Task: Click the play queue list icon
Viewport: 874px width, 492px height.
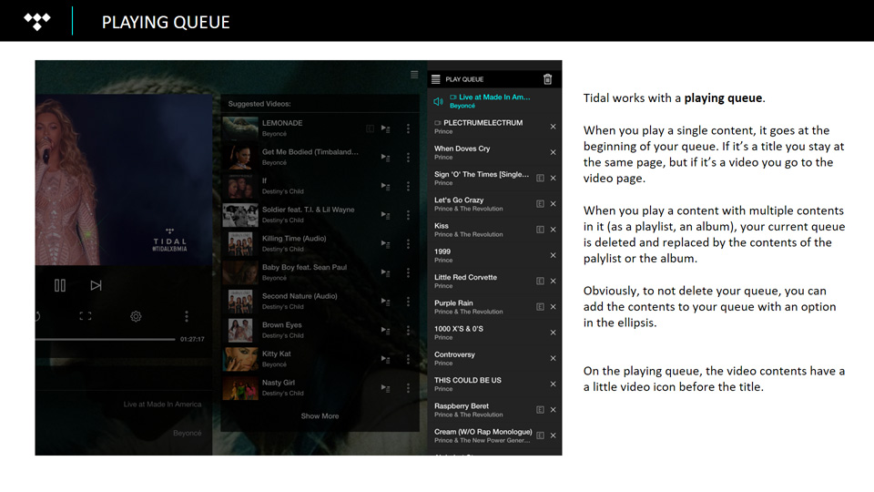Action: point(435,79)
